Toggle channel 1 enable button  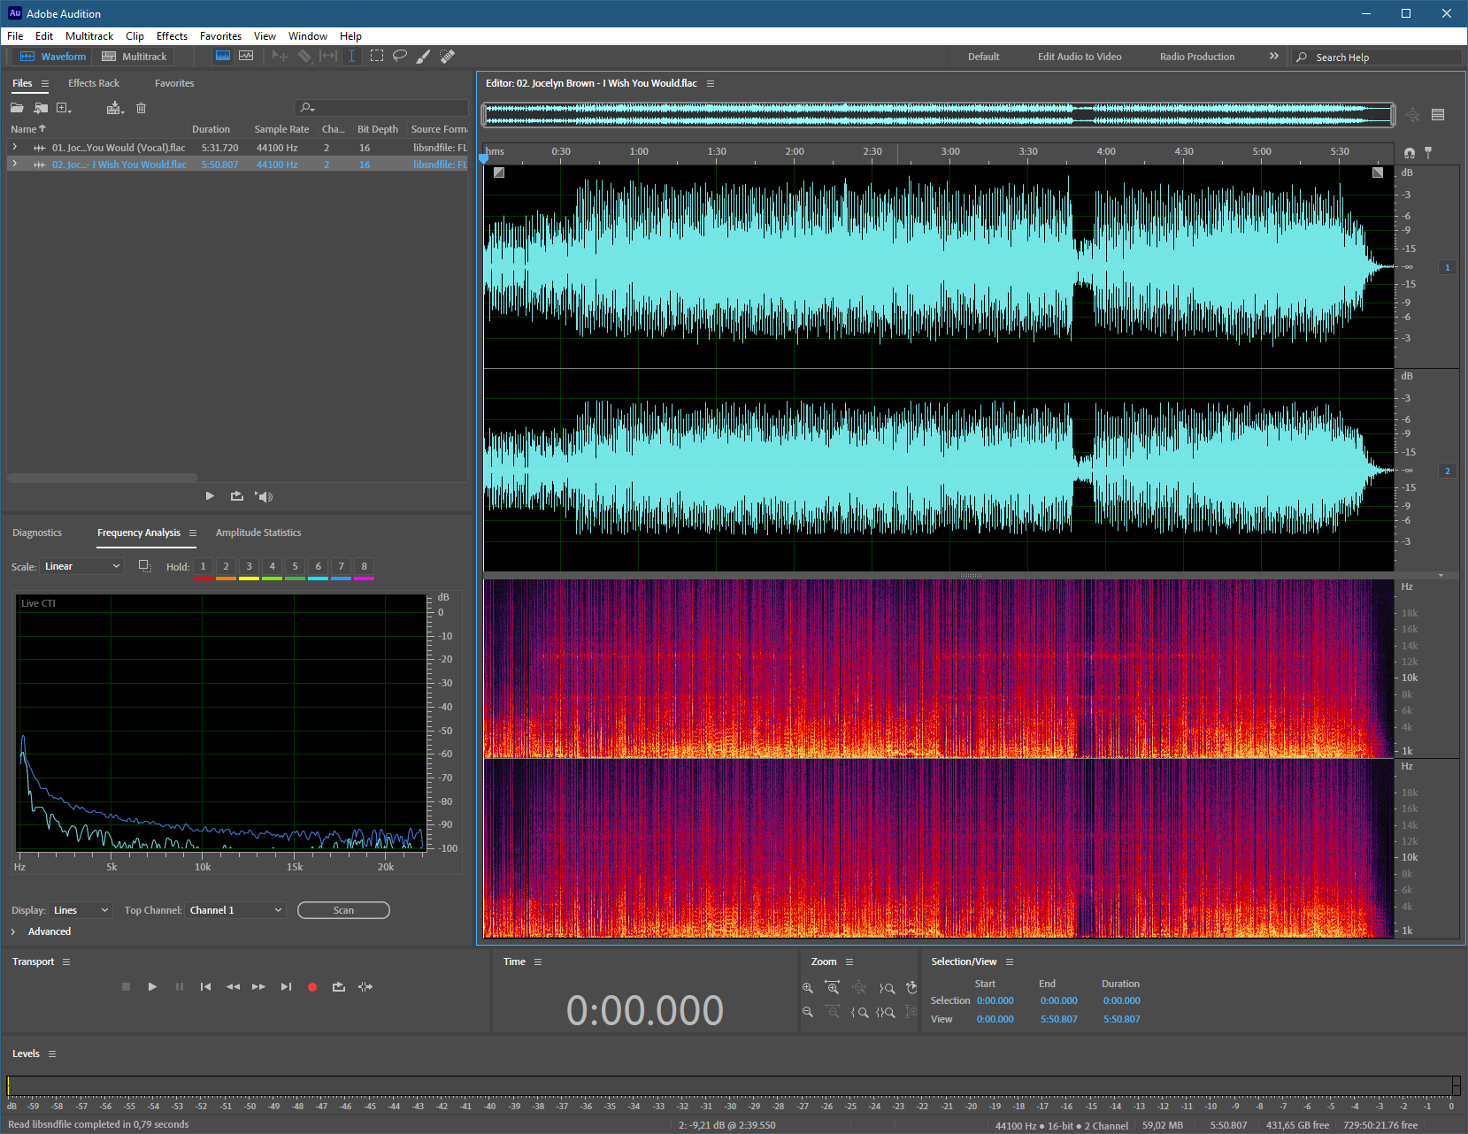1448,267
